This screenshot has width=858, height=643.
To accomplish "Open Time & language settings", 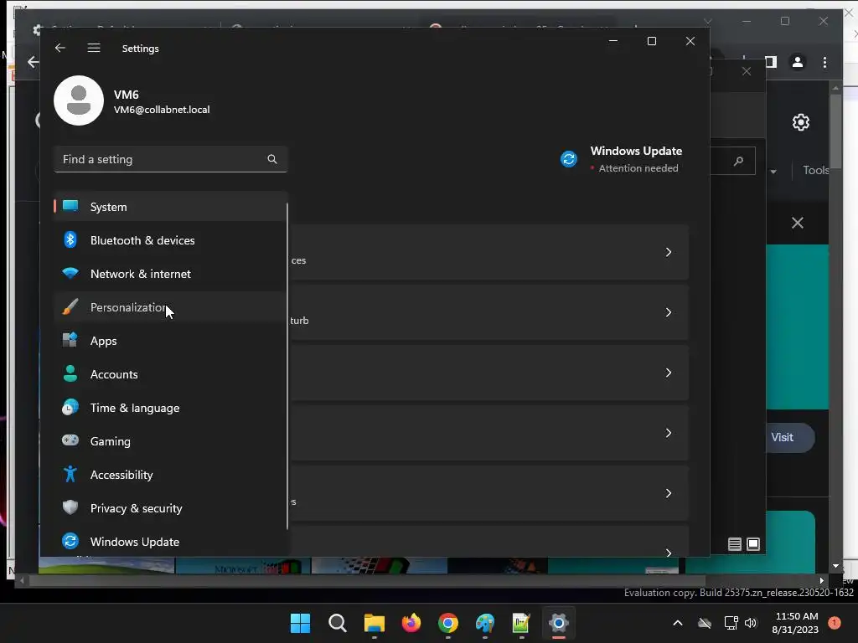I will click(x=169, y=408).
